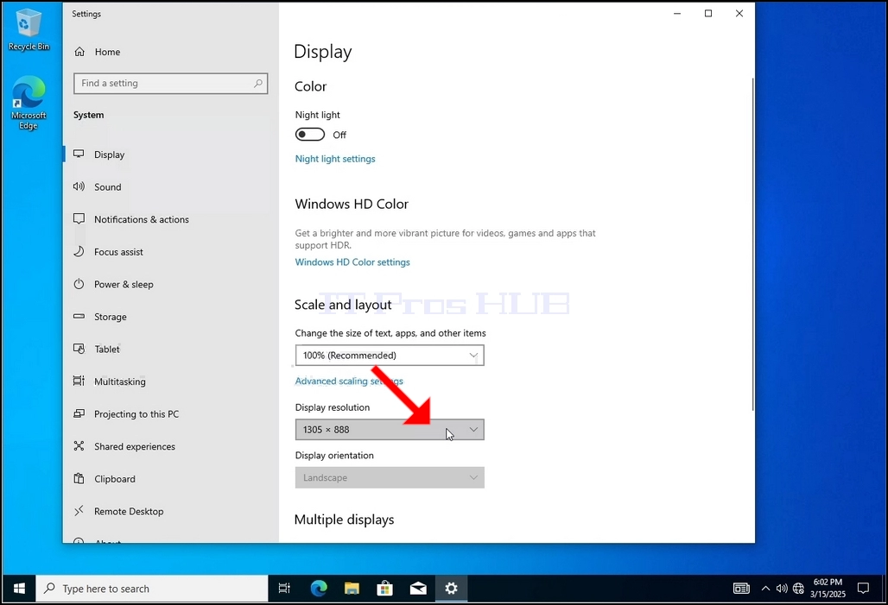This screenshot has height=605, width=888.
Task: Open Task View on the taskbar
Action: pos(284,589)
